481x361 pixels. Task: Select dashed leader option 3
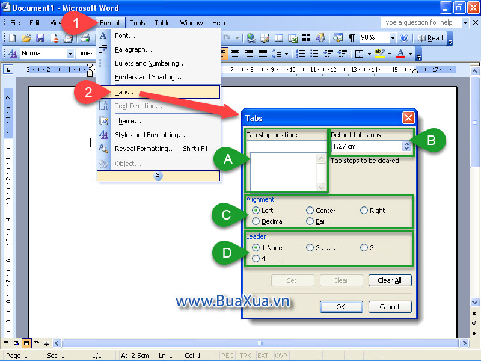click(x=364, y=247)
